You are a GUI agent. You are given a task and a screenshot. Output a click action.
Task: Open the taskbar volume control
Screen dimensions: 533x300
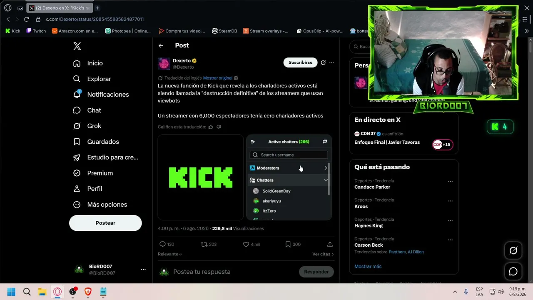(501, 292)
